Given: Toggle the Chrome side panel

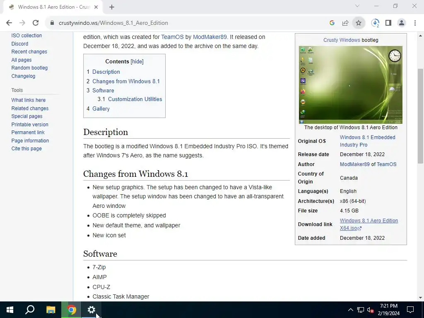Looking at the screenshot, I should [388, 23].
